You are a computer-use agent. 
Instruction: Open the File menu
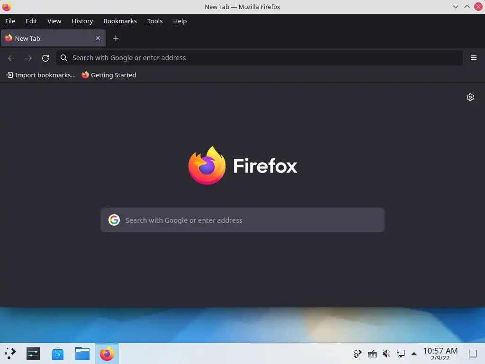pyautogui.click(x=10, y=21)
